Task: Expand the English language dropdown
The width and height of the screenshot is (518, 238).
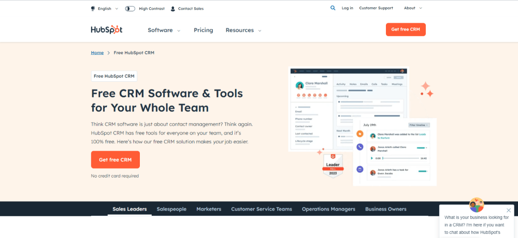Action: 107,9
